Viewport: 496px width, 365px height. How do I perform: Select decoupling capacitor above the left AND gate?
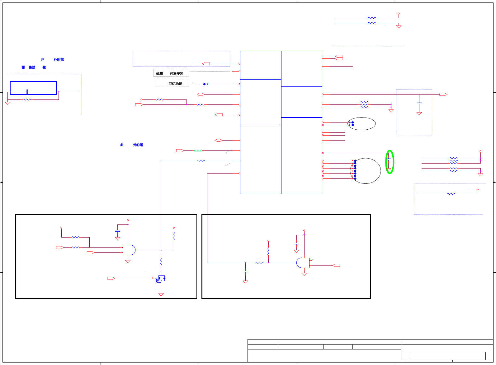tap(117, 231)
